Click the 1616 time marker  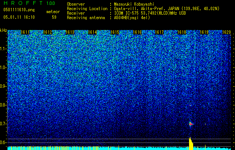[137, 32]
